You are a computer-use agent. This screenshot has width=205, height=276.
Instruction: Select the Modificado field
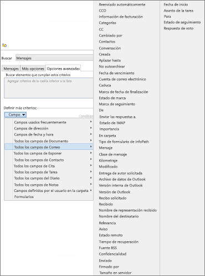click(x=108, y=166)
